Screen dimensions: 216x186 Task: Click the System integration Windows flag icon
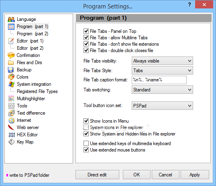click(x=11, y=84)
